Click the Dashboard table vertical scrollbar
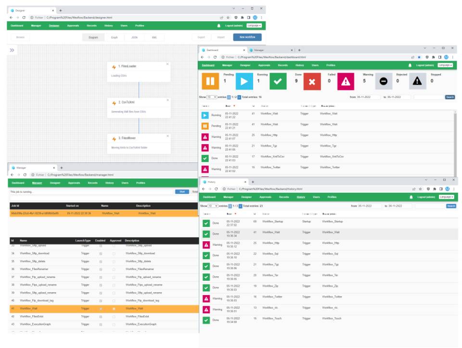This screenshot has height=348, width=462. tap(454, 139)
